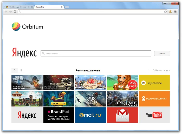Open the Понаехали тут game tile

91,82
